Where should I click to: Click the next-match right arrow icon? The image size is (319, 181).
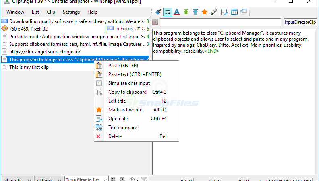(122, 179)
